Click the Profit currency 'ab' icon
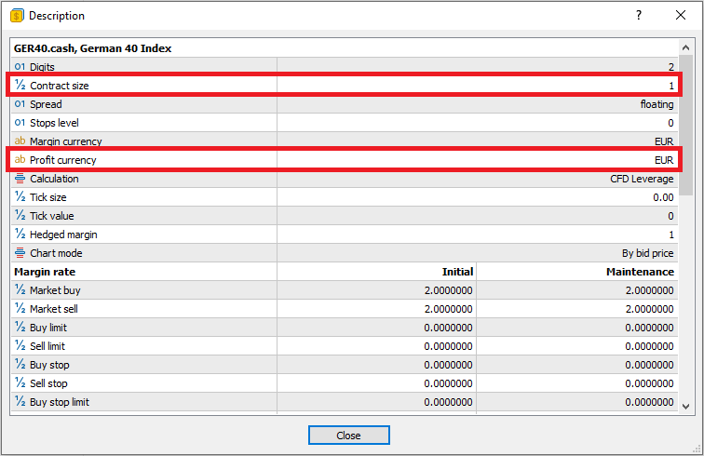 tap(20, 160)
